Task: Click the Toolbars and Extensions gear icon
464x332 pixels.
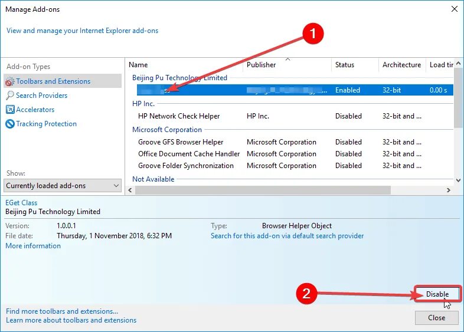Action: coord(10,81)
